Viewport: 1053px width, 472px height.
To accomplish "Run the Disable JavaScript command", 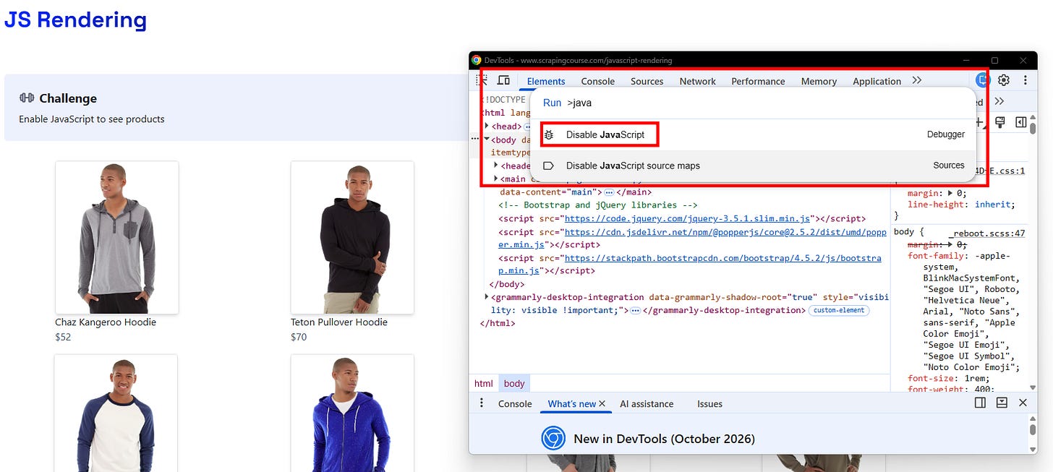I will pos(754,134).
